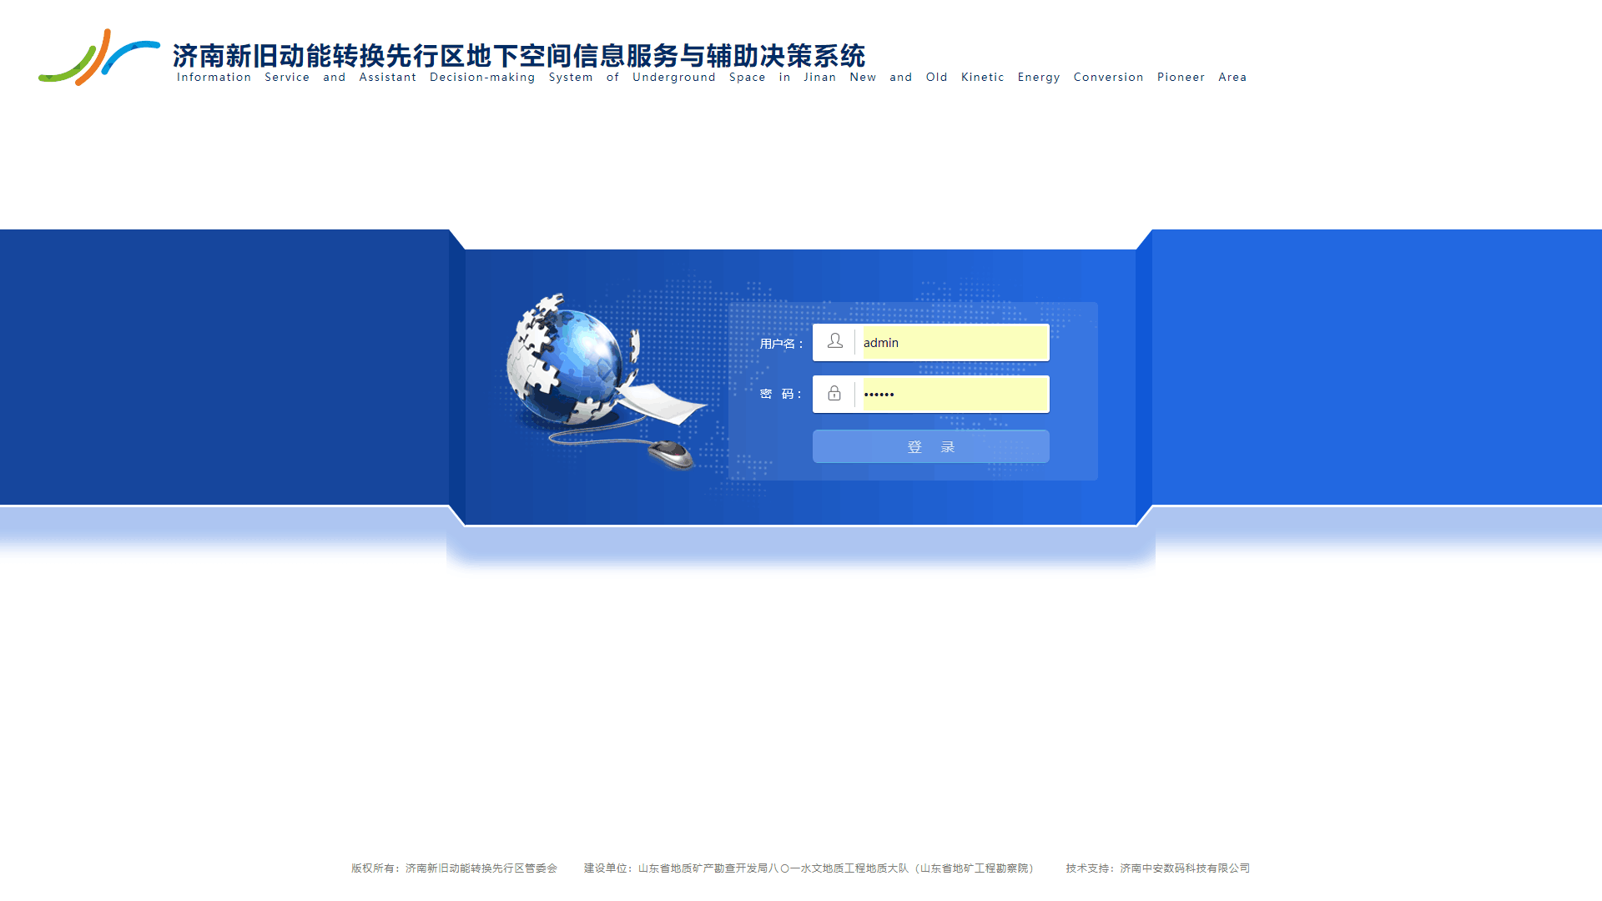Click the password input field
This screenshot has width=1602, height=901.
[931, 394]
